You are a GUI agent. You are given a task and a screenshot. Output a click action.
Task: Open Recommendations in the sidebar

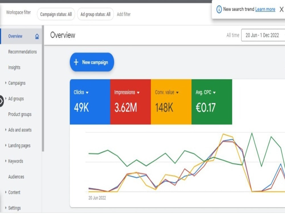pyautogui.click(x=23, y=52)
